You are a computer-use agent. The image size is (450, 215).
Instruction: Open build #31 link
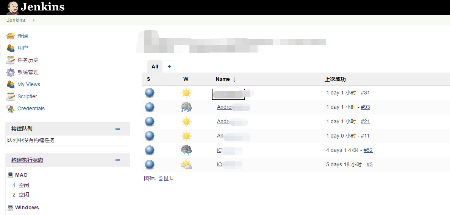[365, 93]
